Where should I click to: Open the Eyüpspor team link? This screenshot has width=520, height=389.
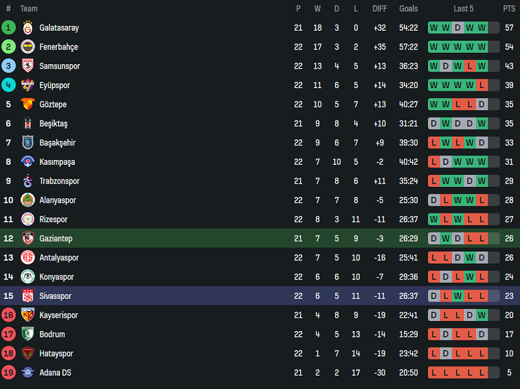click(55, 85)
